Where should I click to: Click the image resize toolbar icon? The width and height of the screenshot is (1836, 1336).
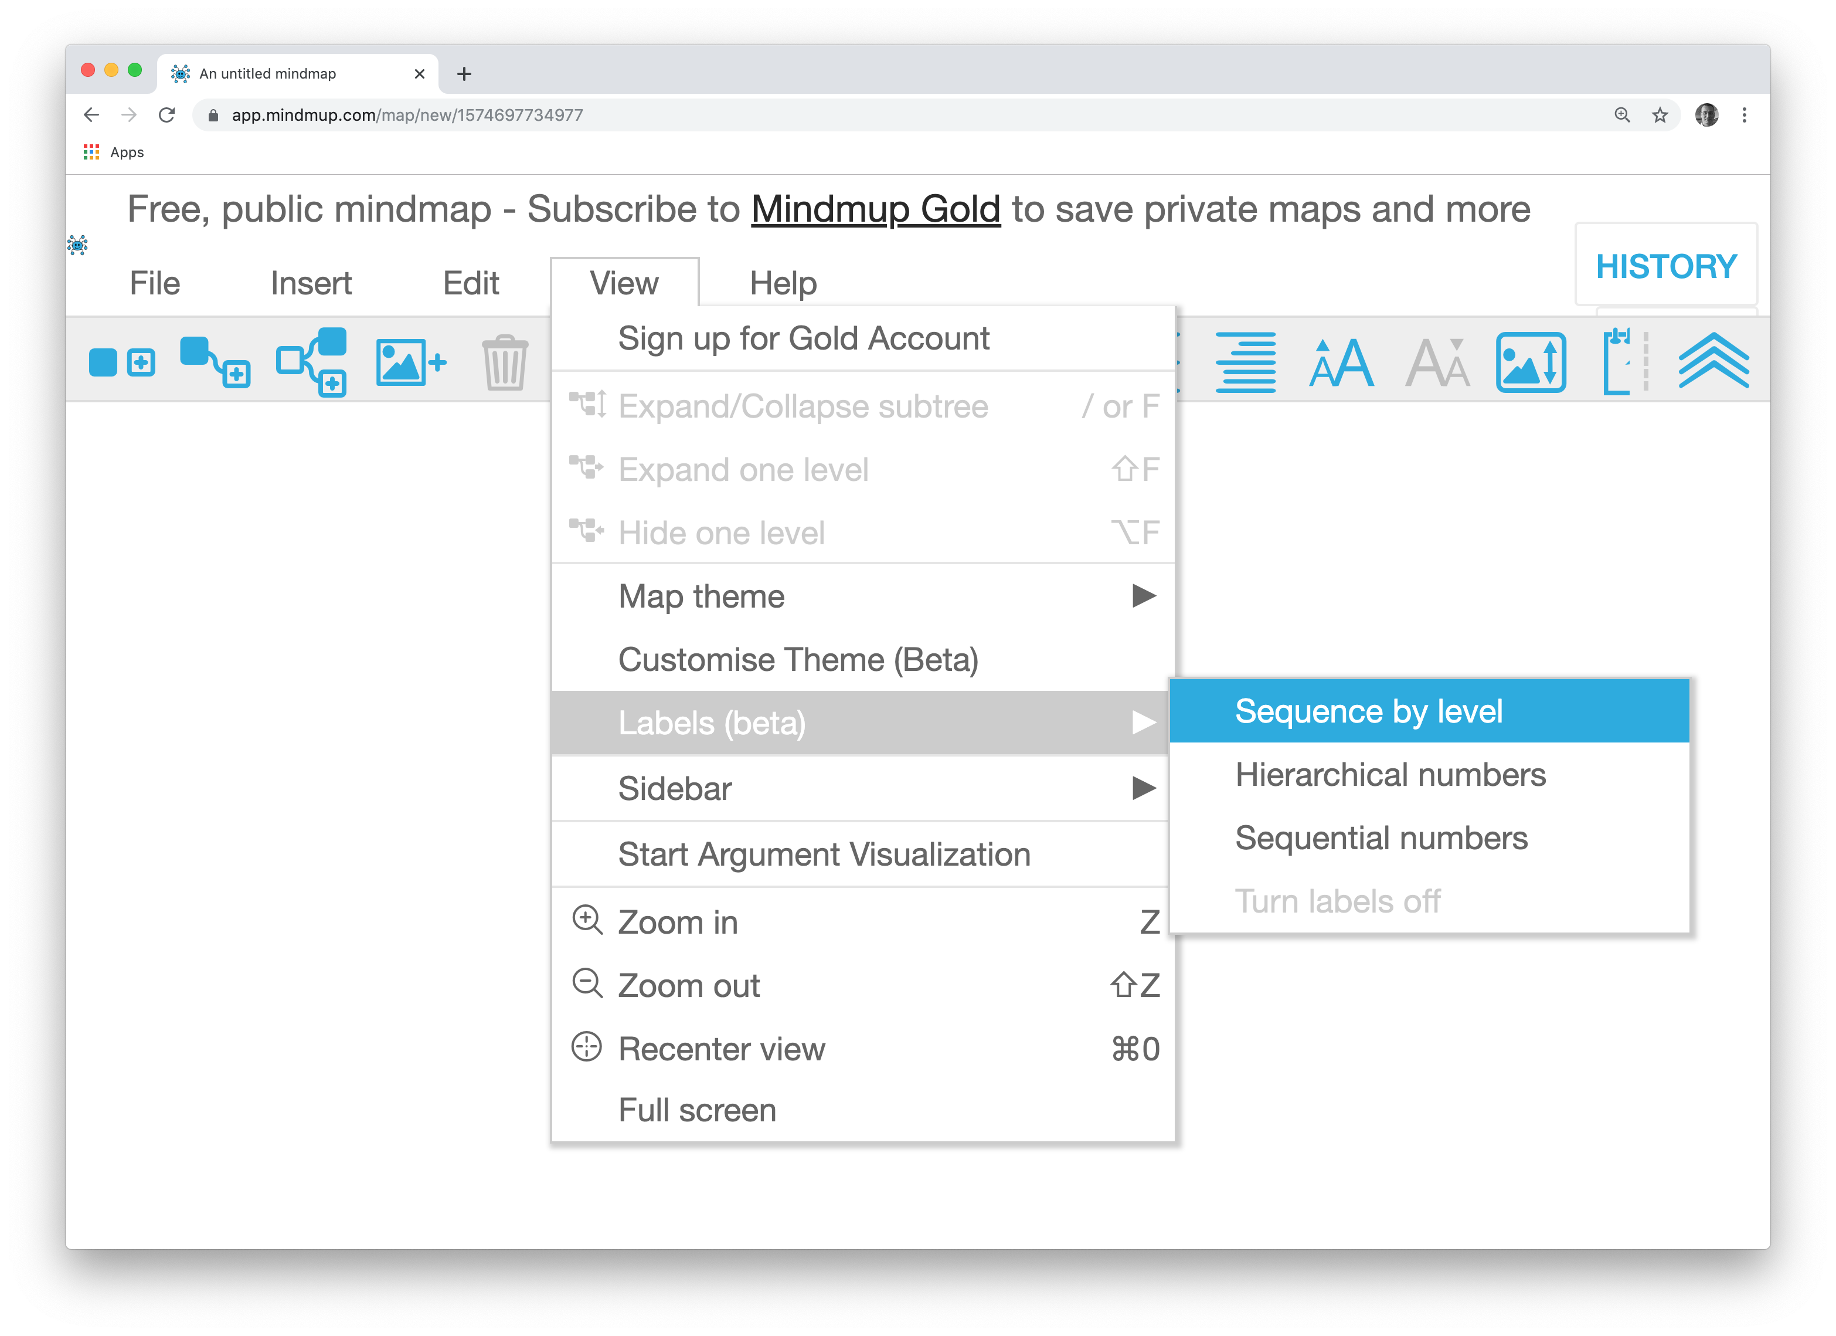1530,362
